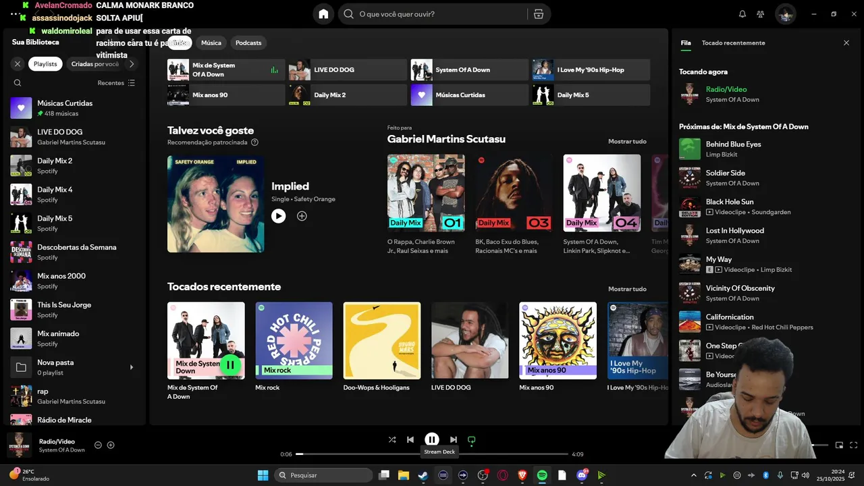Toggle the Playlists filter chip

[45, 64]
